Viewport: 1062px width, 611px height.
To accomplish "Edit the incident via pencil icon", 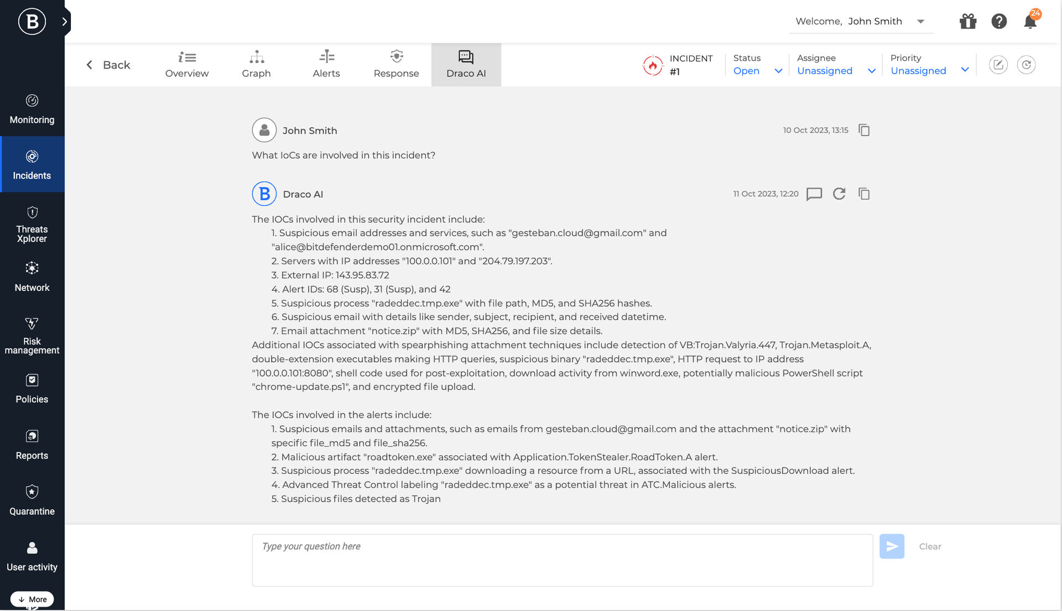I will click(x=998, y=65).
